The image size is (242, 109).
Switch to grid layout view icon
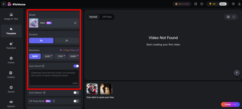coord(228,17)
